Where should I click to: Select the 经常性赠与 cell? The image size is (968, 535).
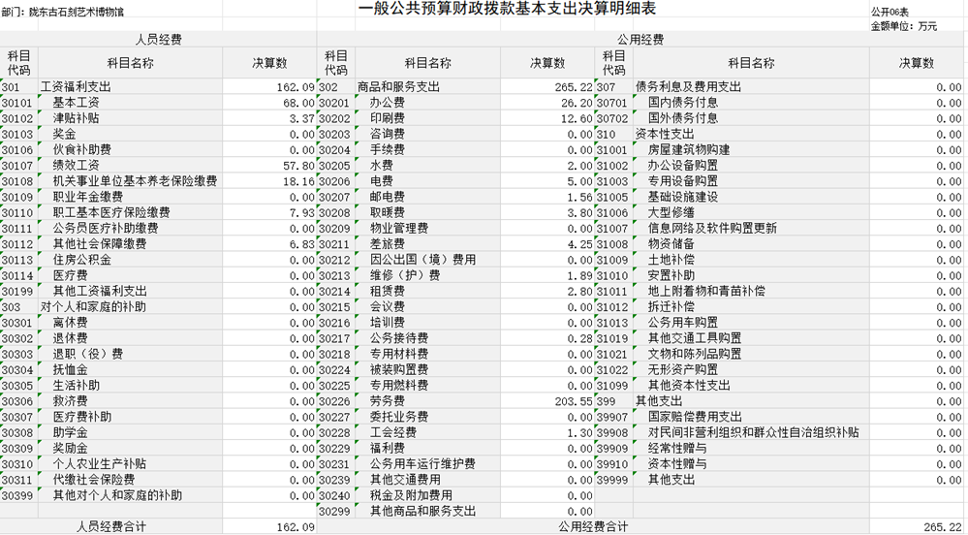[x=751, y=449]
